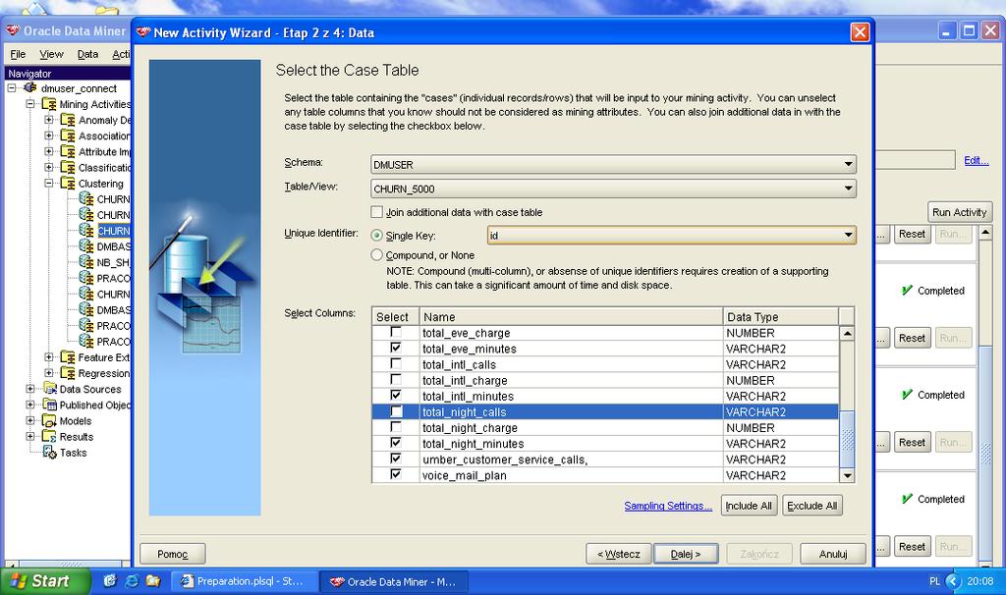Switch to Preparation.plsql taskbar item
The image size is (1006, 595).
(x=245, y=581)
